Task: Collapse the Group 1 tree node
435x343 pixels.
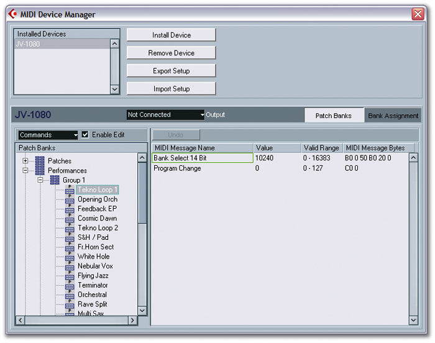Action: coord(40,180)
